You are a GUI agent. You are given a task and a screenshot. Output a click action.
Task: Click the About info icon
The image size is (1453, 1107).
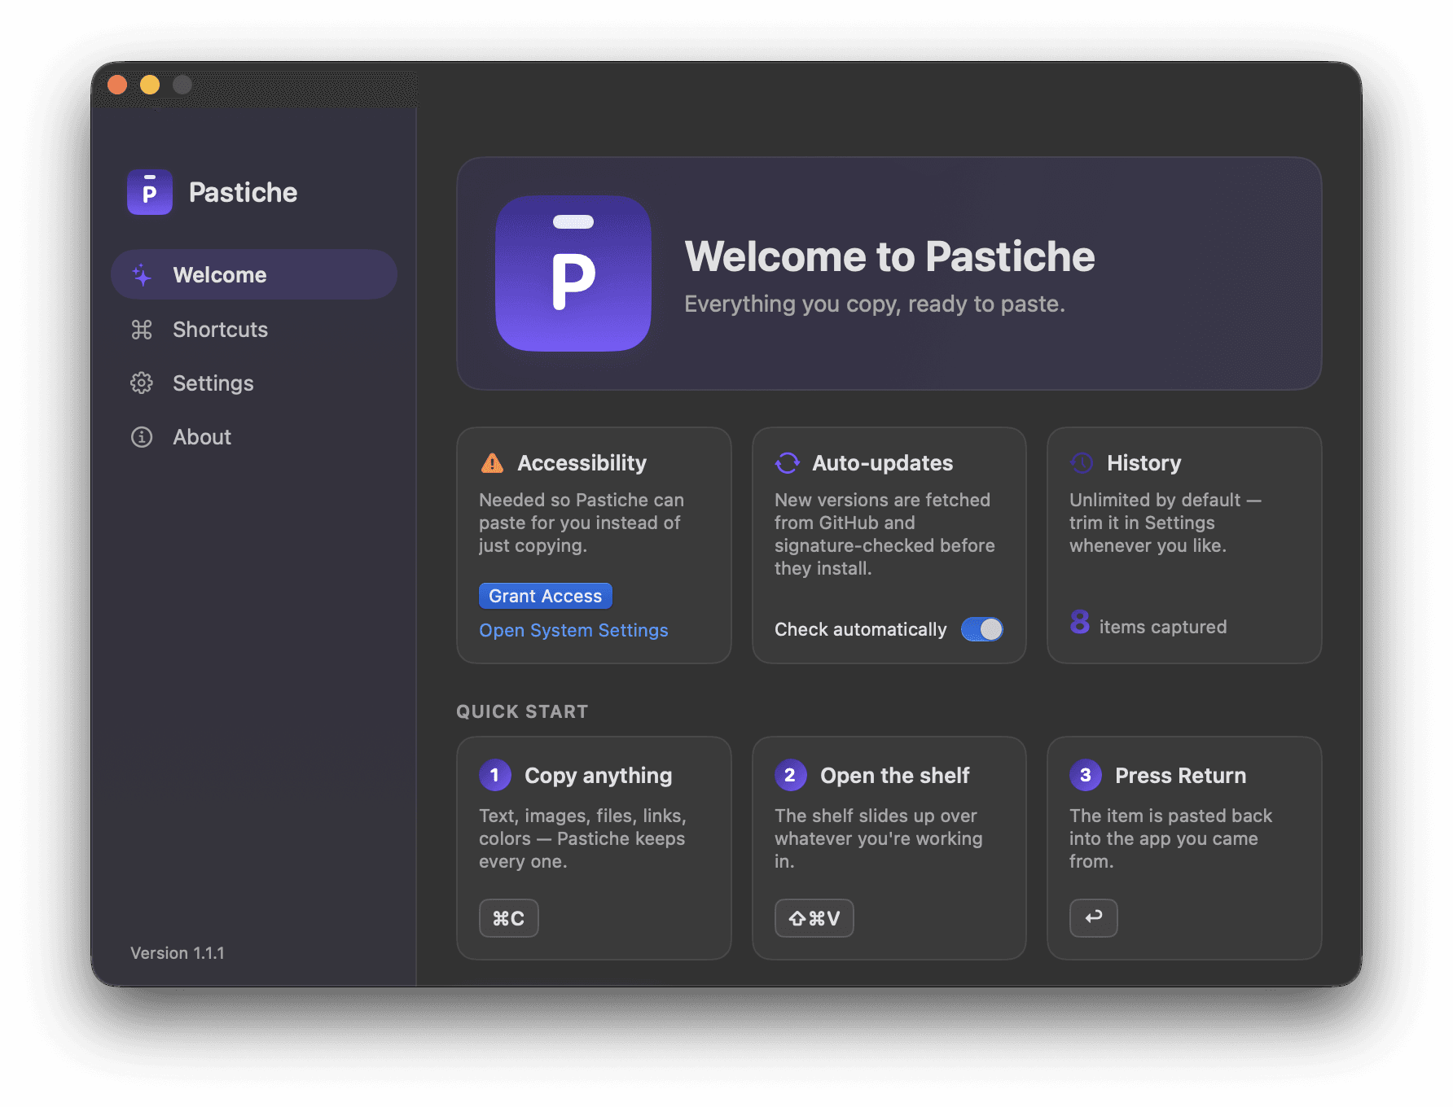142,437
